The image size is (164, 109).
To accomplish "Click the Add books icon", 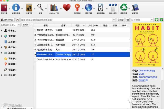I will tap(4, 7).
